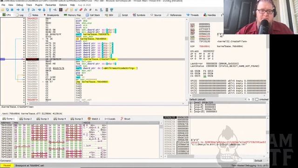Open the Calculator toolbar icon
The height and width of the screenshot is (168, 298).
[107, 9]
